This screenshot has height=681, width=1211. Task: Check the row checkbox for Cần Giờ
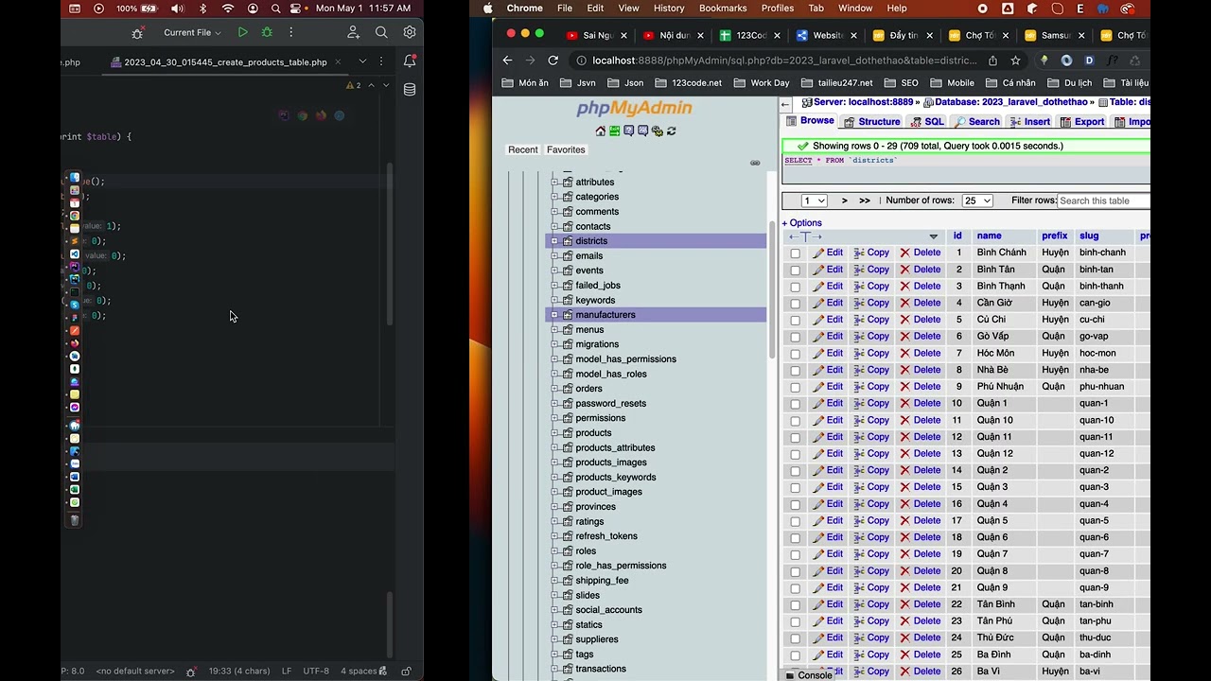point(795,304)
